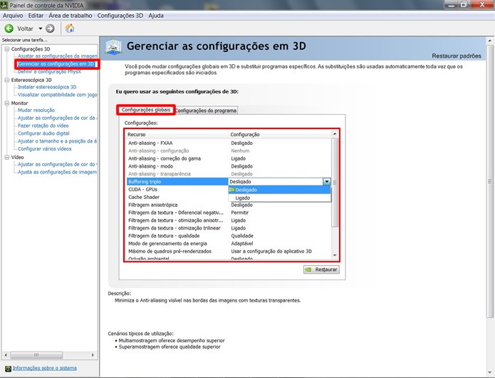This screenshot has width=495, height=378.
Task: Collapse the Monitor tree node
Action: [7, 103]
